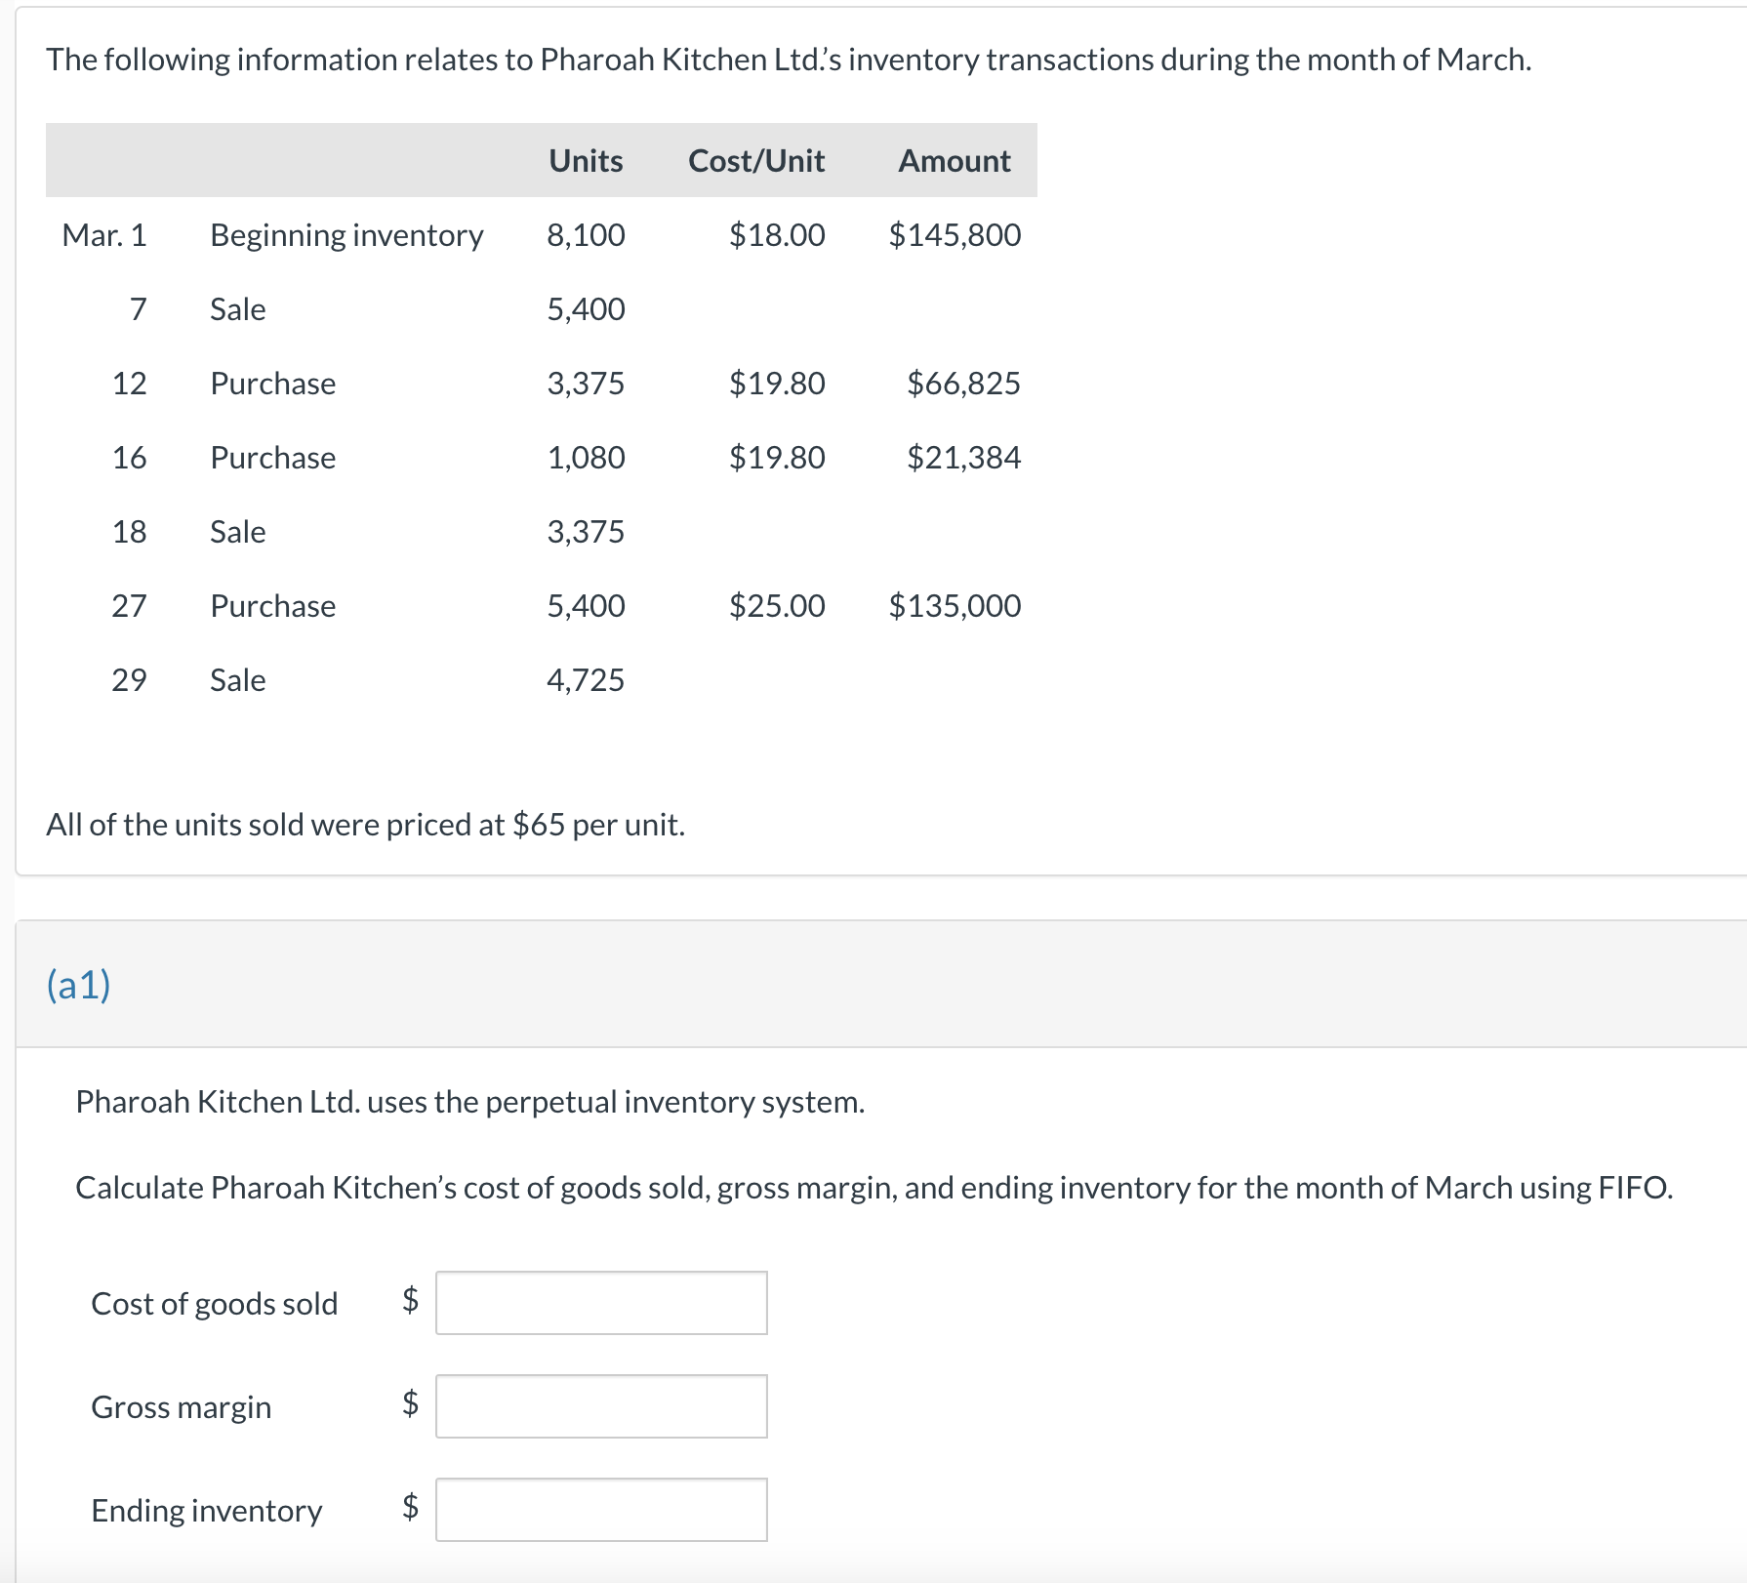Click the 4,725 units sold cell
The width and height of the screenshot is (1747, 1583).
586,679
